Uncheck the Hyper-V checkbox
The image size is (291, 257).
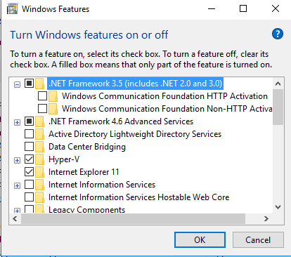coord(29,159)
